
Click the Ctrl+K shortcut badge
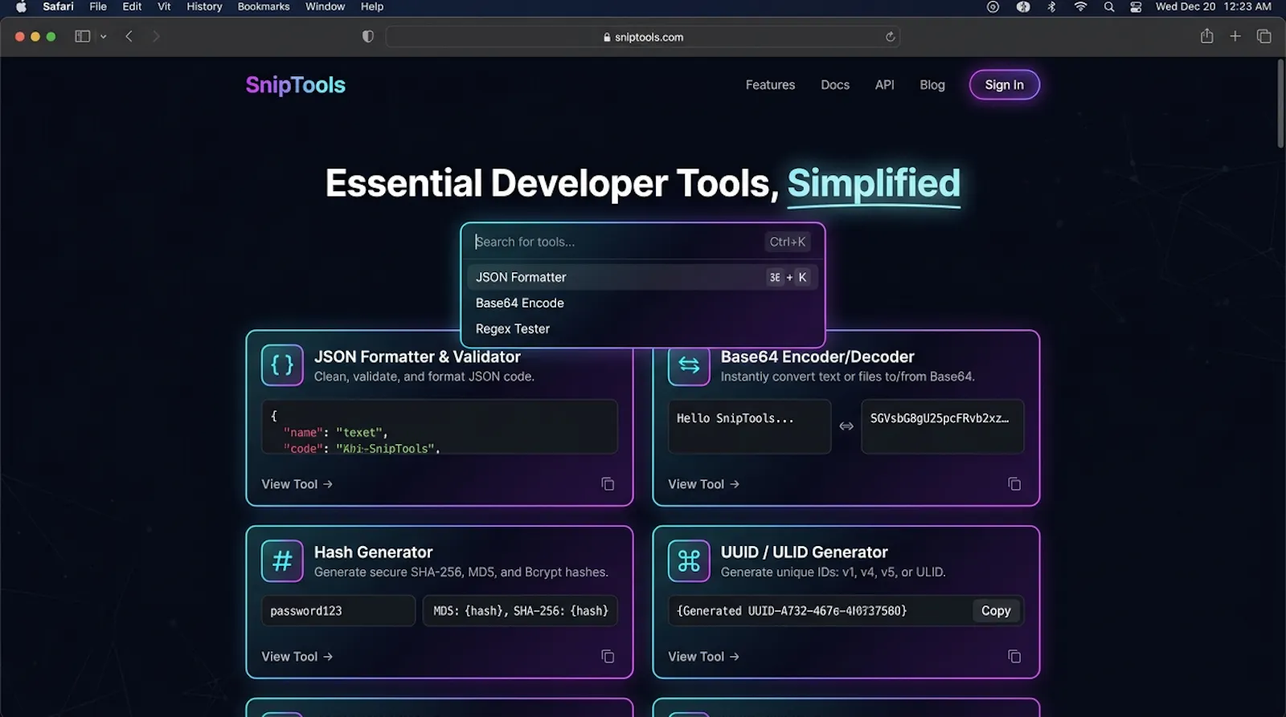(787, 242)
